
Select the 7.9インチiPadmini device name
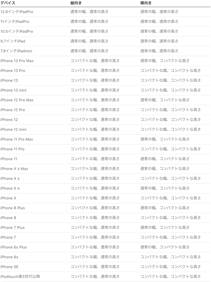16,51
